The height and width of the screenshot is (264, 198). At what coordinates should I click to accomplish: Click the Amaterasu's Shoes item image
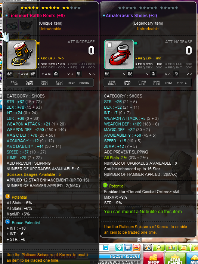(x=119, y=55)
